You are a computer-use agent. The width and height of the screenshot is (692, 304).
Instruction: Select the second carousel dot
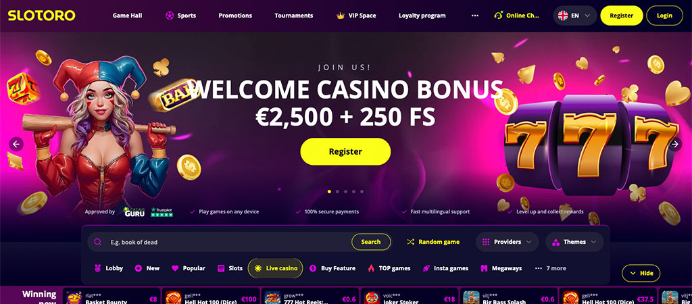[338, 191]
